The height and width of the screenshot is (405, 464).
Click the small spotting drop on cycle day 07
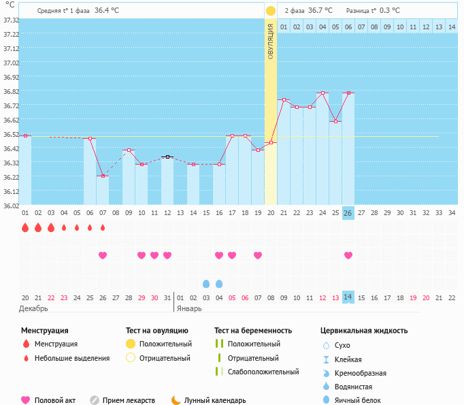pos(103,228)
